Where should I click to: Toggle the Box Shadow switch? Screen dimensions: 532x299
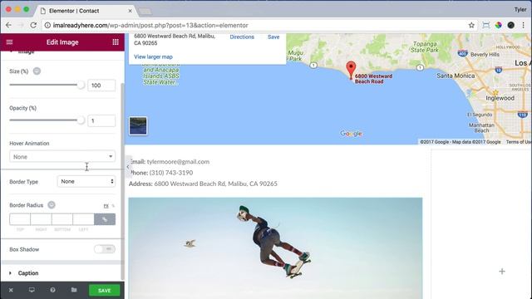coord(105,249)
